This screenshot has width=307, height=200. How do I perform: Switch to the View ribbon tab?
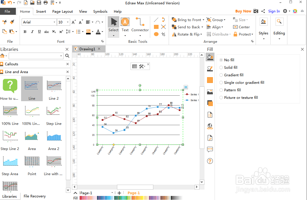(x=83, y=11)
